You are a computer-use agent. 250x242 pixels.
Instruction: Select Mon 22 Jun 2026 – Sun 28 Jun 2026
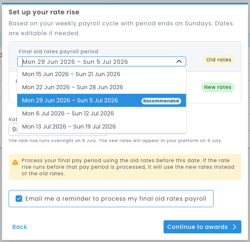(102, 87)
